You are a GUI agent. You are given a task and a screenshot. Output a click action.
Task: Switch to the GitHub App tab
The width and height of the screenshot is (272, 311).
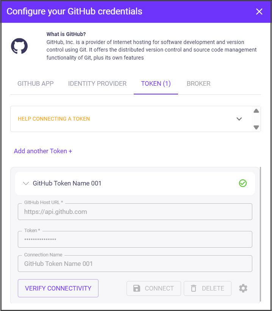tap(36, 83)
